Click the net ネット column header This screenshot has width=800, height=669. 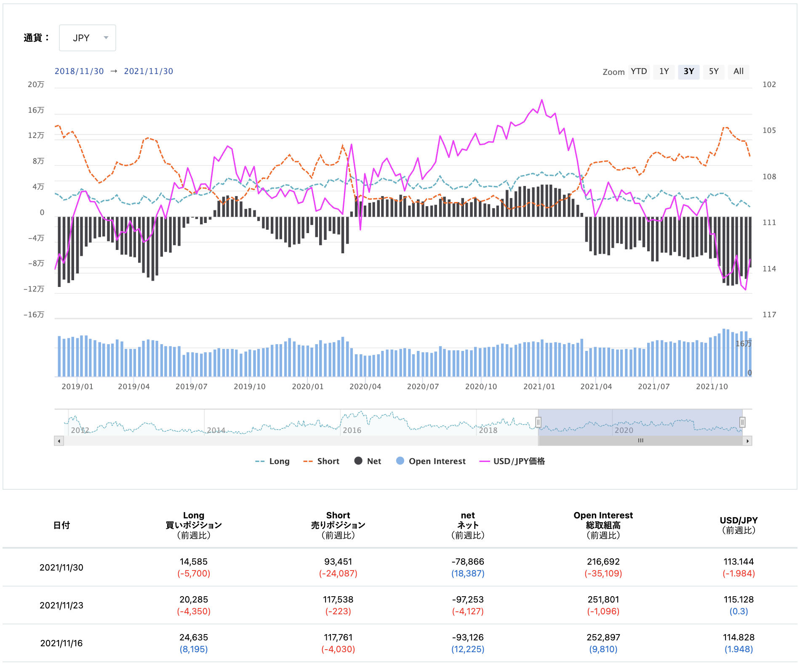coord(468,525)
